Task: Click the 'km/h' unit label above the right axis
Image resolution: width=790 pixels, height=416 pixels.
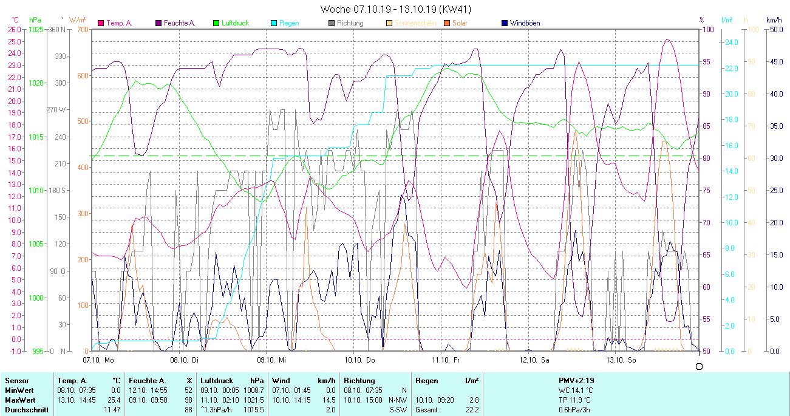Action: pos(774,20)
